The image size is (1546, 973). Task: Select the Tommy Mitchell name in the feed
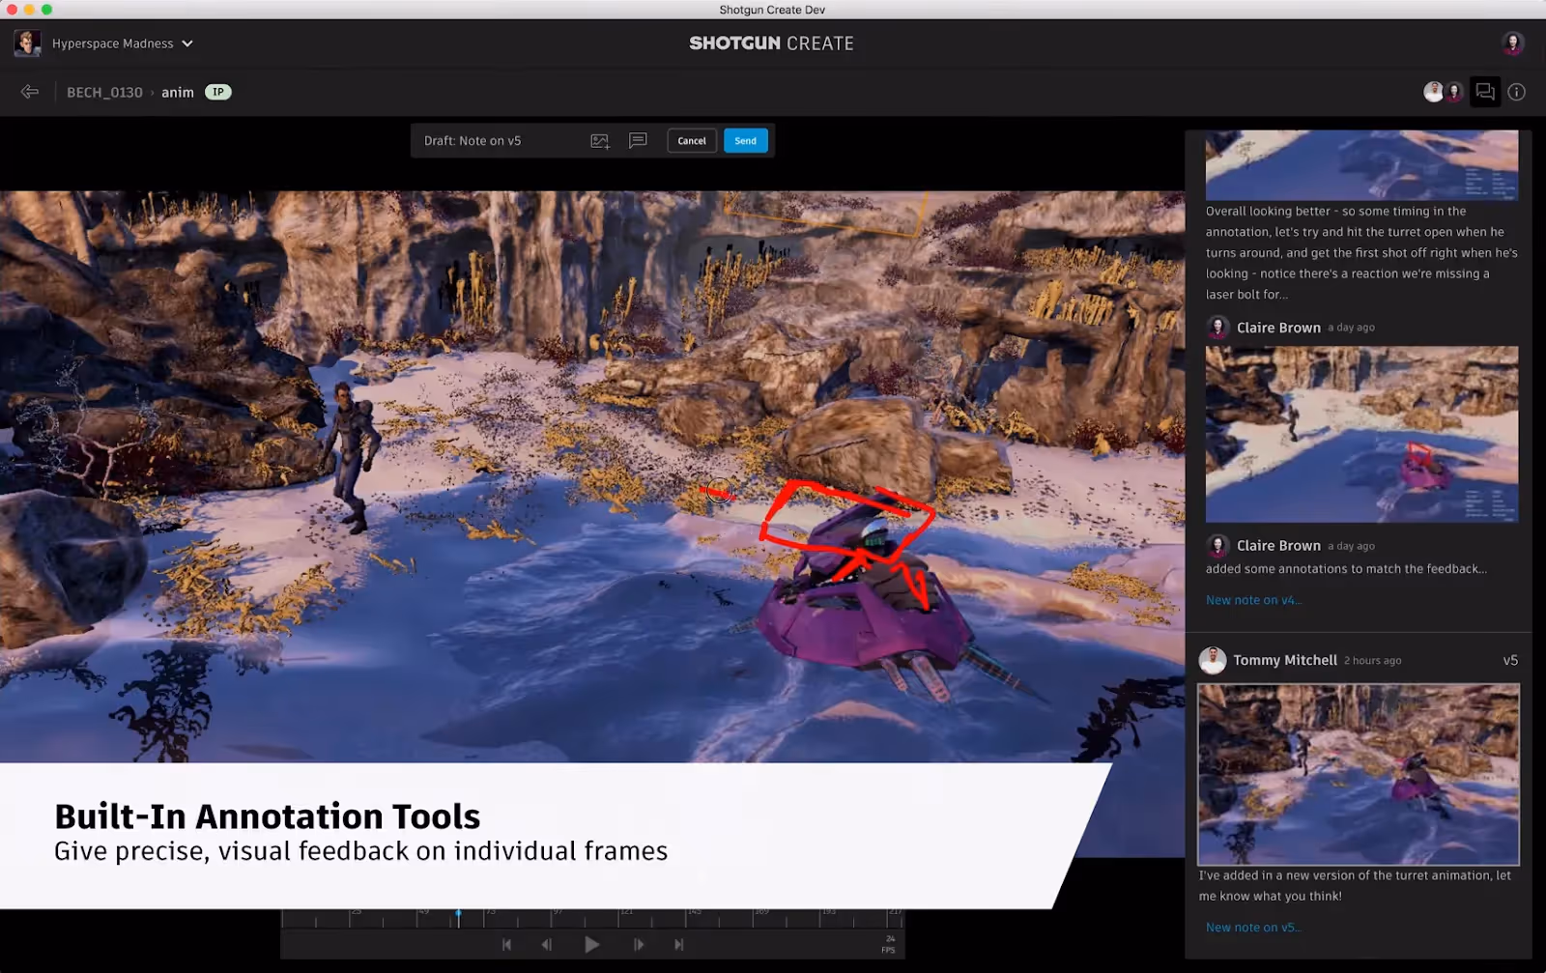[x=1285, y=661]
